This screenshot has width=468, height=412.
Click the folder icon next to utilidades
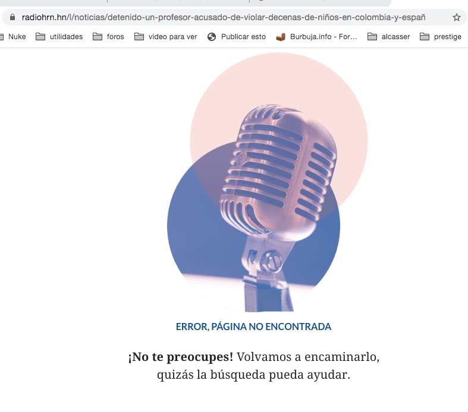click(40, 37)
